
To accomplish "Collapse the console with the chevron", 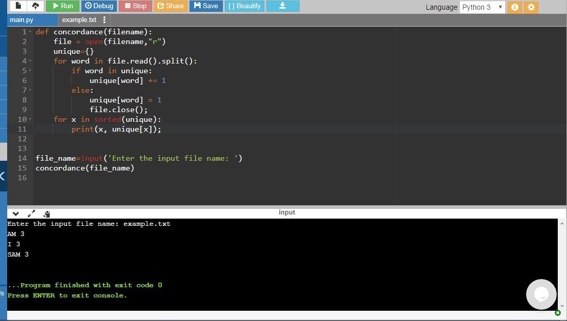I will [16, 213].
